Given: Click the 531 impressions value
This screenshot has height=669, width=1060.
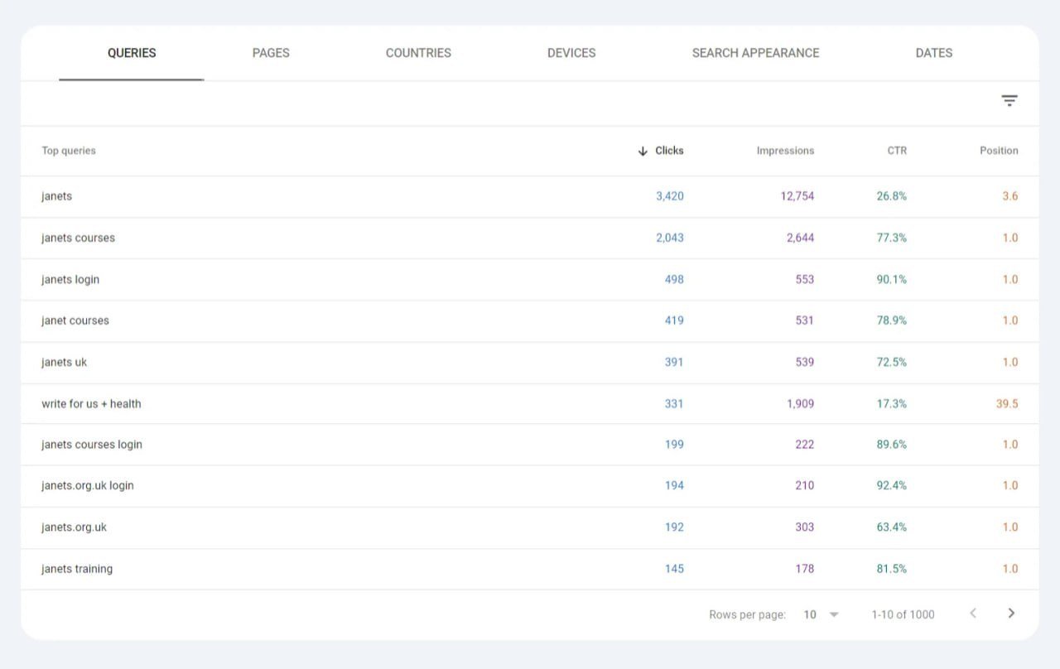Looking at the screenshot, I should [x=805, y=320].
